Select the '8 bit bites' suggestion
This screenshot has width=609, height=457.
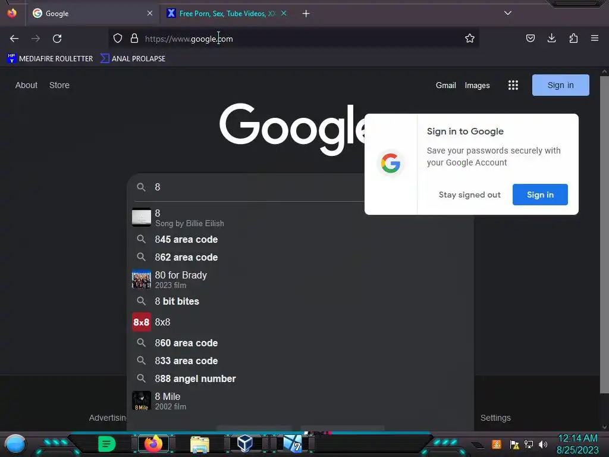(300, 301)
